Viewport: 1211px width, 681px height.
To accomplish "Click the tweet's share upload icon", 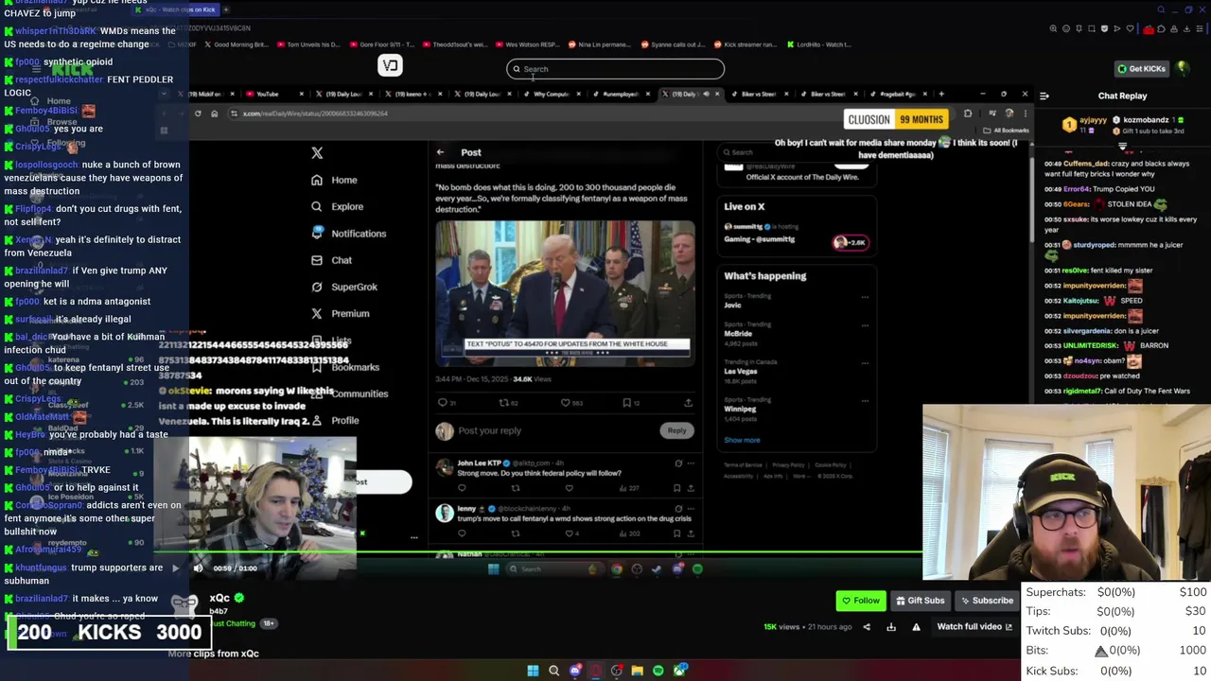I will click(x=688, y=403).
